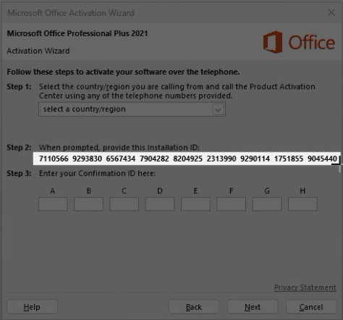Open the Privacy Statement link
This screenshot has width=343, height=320.
[305, 287]
